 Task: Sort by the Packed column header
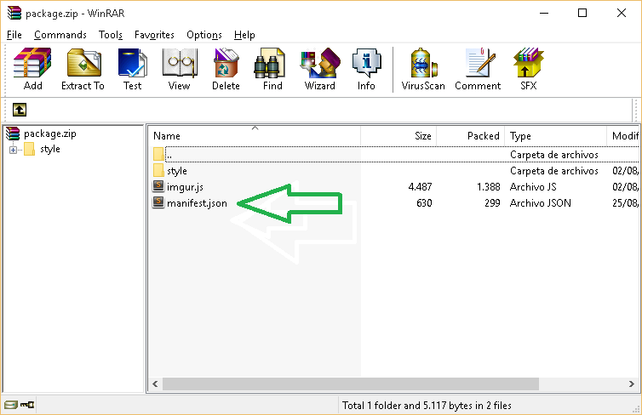pos(471,136)
